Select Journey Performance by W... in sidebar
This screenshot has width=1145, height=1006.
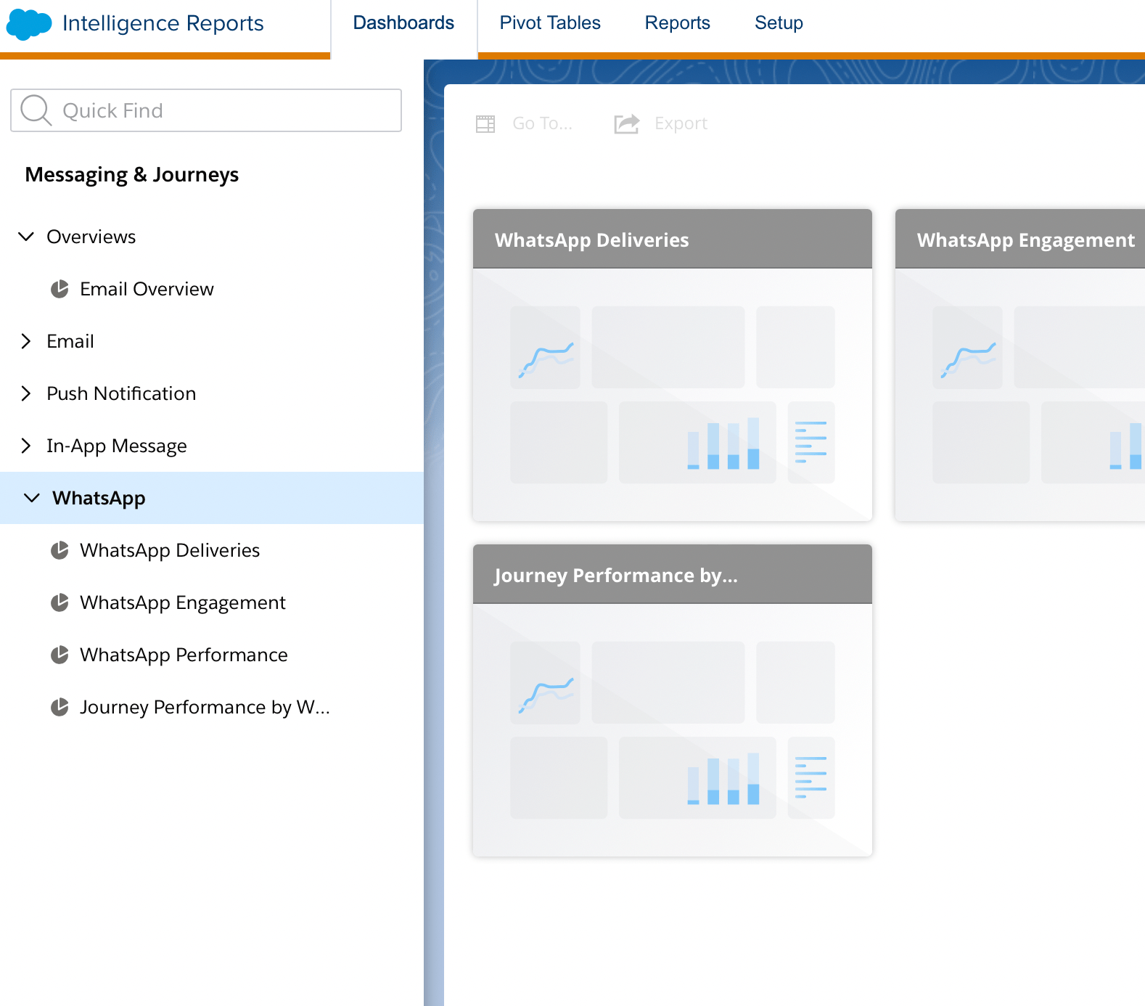point(205,707)
